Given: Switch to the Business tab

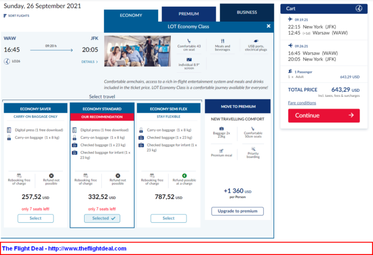Looking at the screenshot, I should pyautogui.click(x=247, y=12).
